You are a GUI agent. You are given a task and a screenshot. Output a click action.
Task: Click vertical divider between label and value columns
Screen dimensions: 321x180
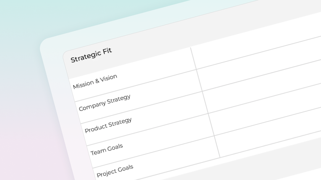coord(205,102)
